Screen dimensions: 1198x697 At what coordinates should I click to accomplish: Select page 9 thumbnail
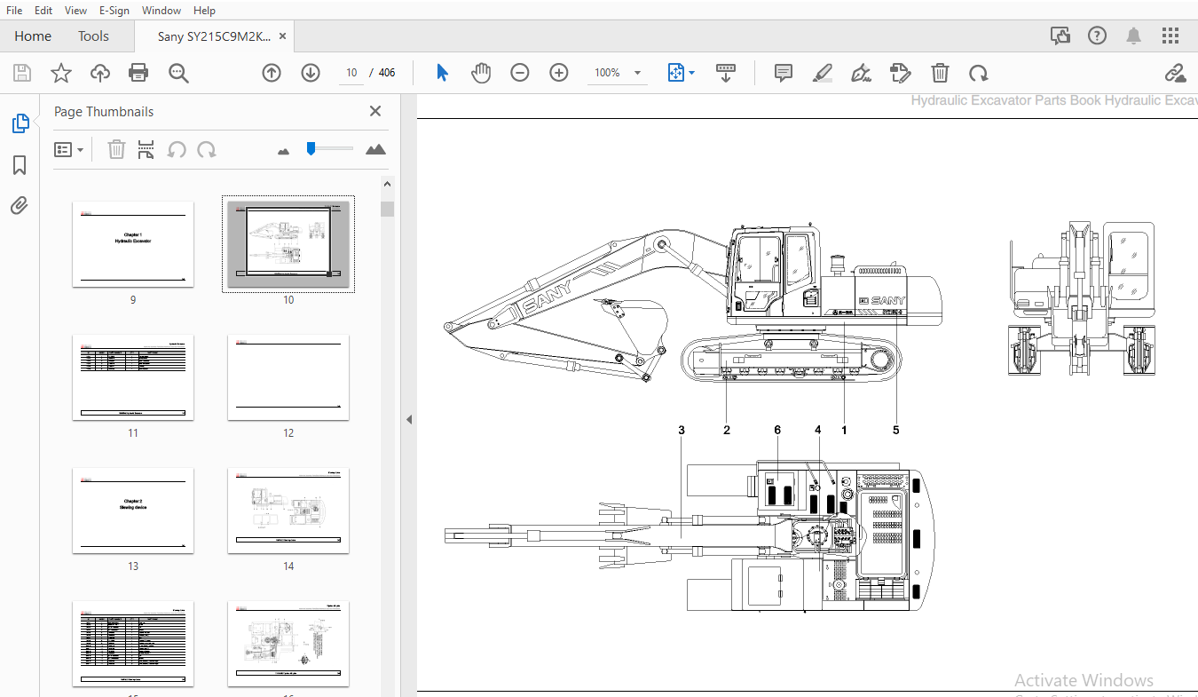[133, 244]
